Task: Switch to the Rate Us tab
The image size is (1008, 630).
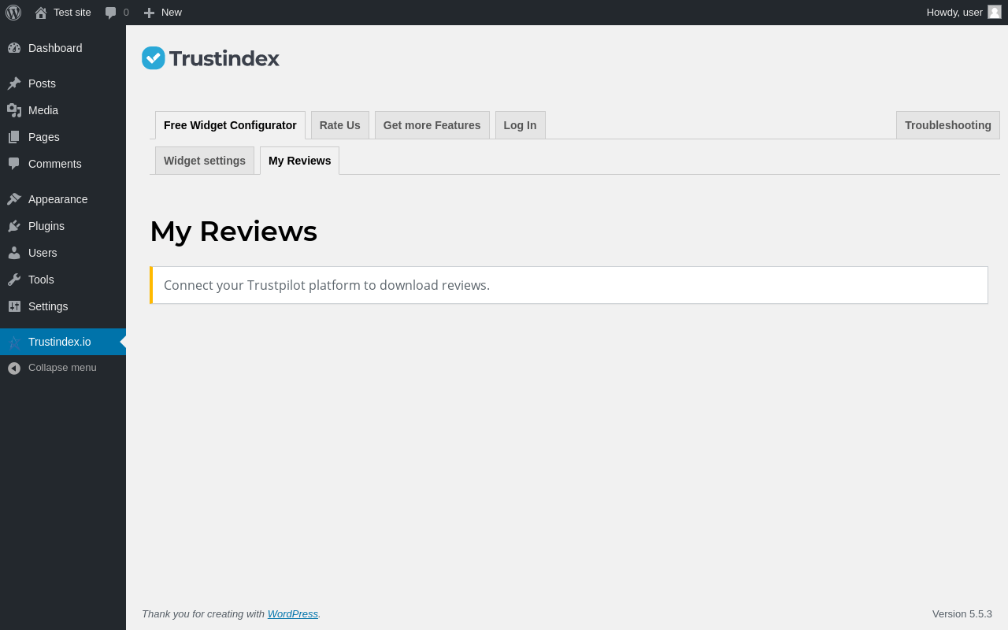Action: click(x=340, y=125)
